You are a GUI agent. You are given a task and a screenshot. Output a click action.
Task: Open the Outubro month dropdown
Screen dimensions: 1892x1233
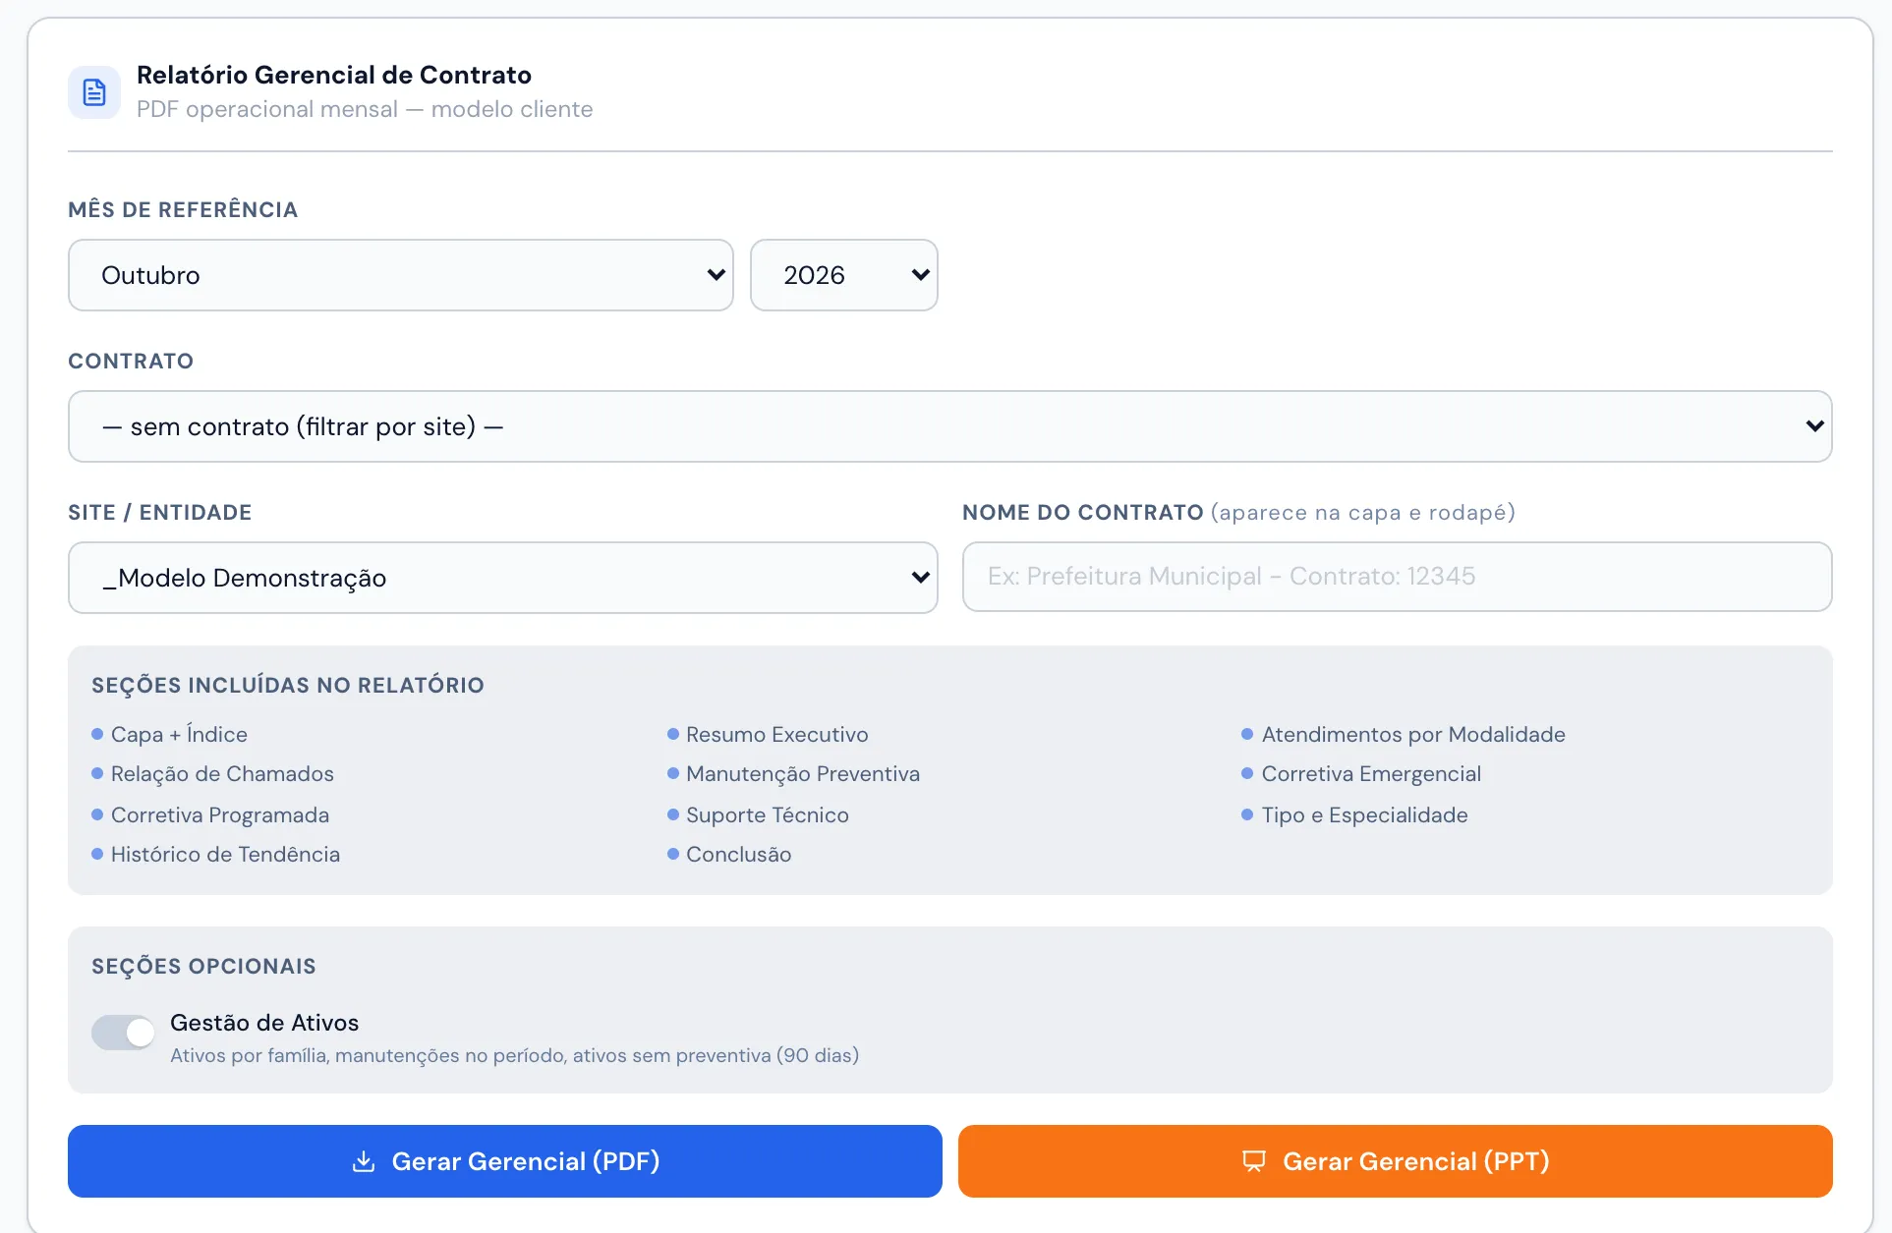click(401, 275)
